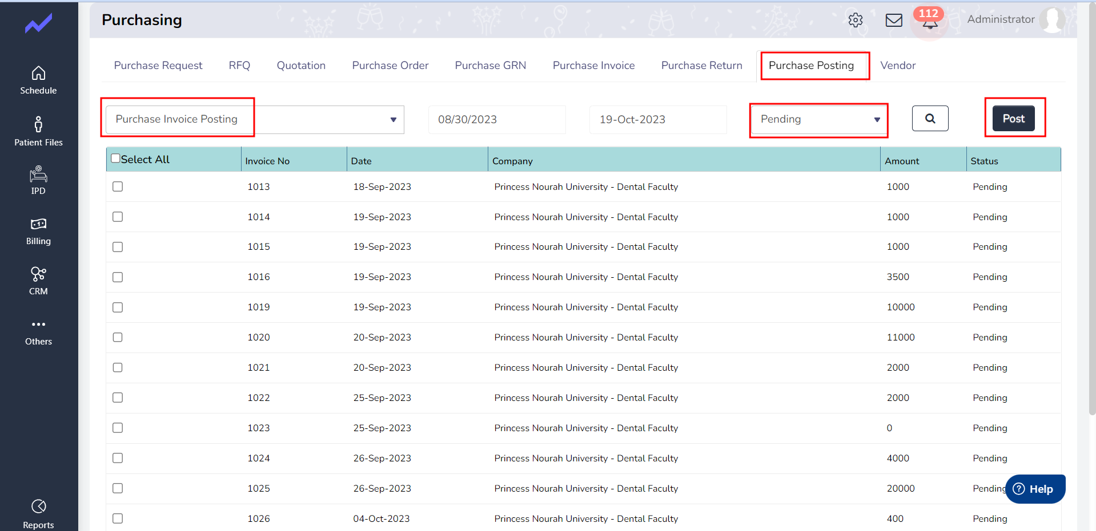Switch to the Purchase Order tab

point(390,66)
